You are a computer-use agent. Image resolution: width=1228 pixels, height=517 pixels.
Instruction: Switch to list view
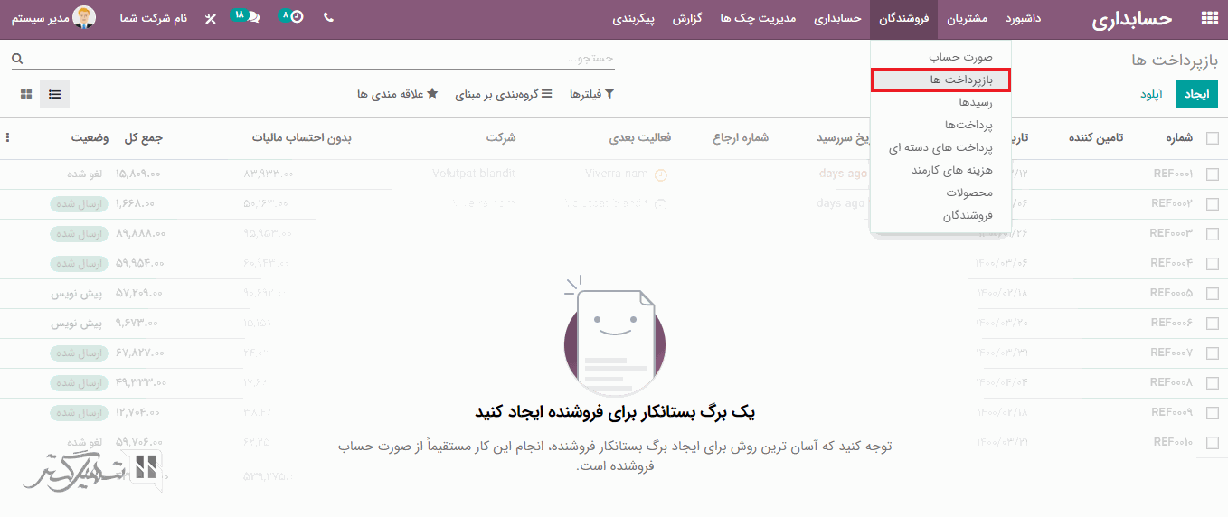54,94
